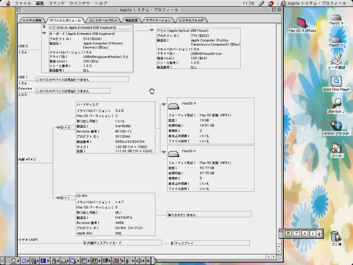Select the メール desktop icon
The width and height of the screenshot is (353, 265).
pyautogui.click(x=336, y=148)
